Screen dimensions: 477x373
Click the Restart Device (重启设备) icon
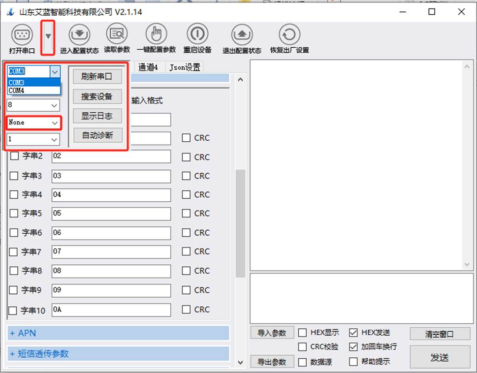(x=197, y=34)
